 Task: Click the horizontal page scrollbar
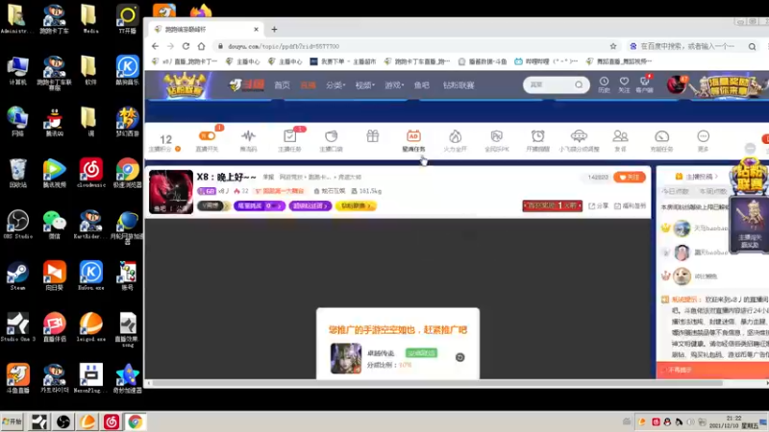click(436, 383)
